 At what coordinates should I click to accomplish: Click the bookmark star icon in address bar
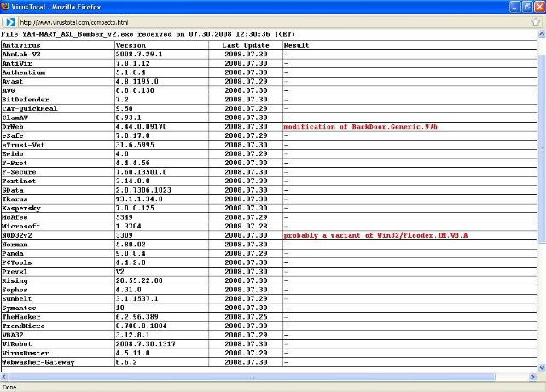tap(536, 22)
